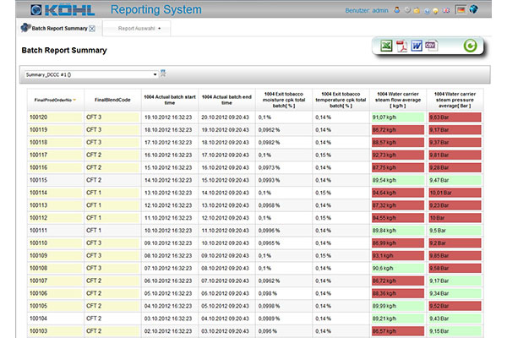Export report as PDF
This screenshot has width=507, height=338.
pyautogui.click(x=402, y=46)
